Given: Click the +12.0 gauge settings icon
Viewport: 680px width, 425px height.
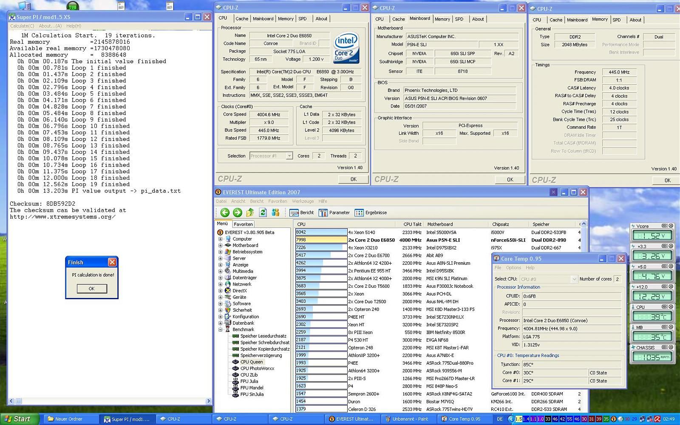Looking at the screenshot, I should point(665,287).
